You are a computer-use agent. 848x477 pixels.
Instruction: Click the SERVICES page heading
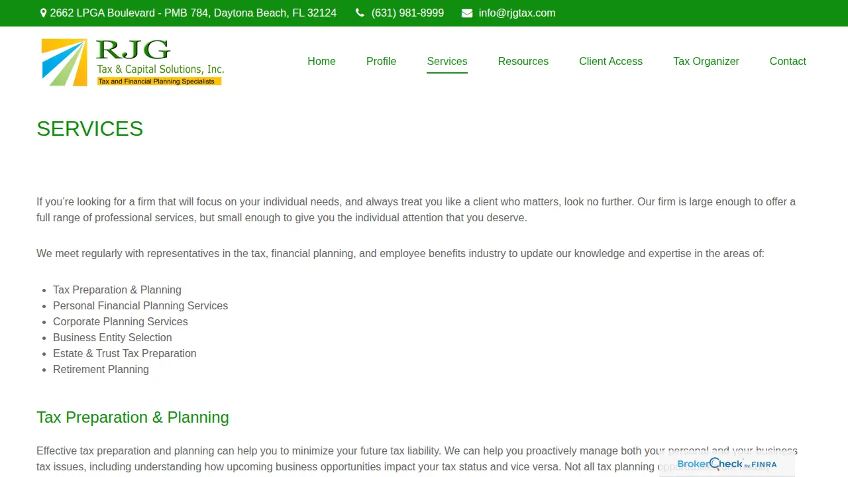coord(90,129)
